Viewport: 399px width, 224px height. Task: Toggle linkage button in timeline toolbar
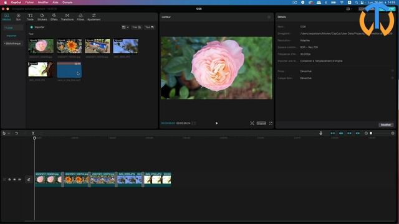pyautogui.click(x=349, y=133)
